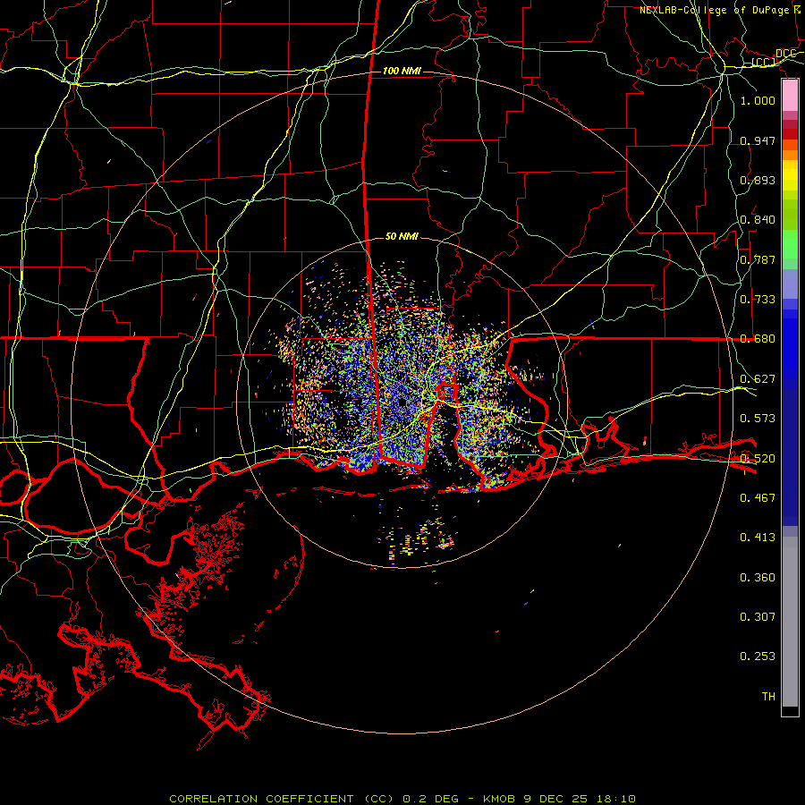Click the 0.840 scale value
805x805 pixels.
758,219
